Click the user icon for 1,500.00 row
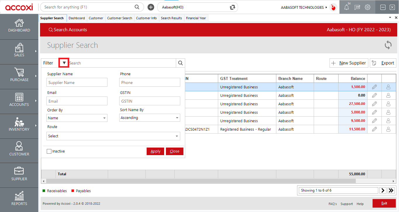399x212 pixels. [x=388, y=87]
